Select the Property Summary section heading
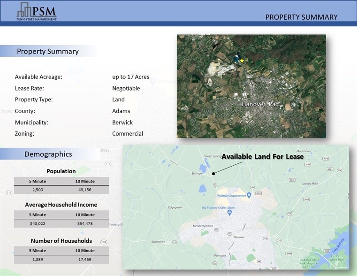 click(x=47, y=52)
